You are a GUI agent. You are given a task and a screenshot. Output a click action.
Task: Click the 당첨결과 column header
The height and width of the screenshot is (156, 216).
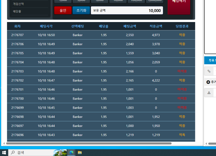pyautogui.click(x=182, y=26)
